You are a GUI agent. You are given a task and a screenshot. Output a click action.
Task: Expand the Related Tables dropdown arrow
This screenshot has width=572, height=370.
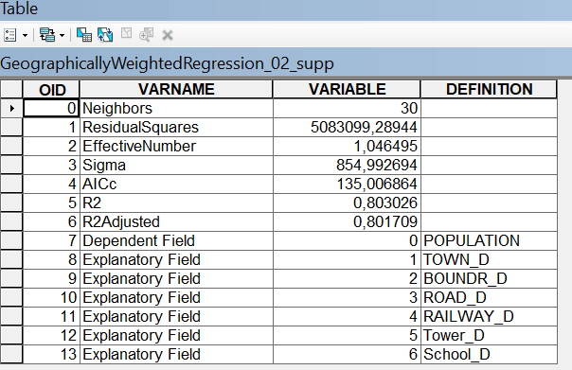click(x=62, y=36)
